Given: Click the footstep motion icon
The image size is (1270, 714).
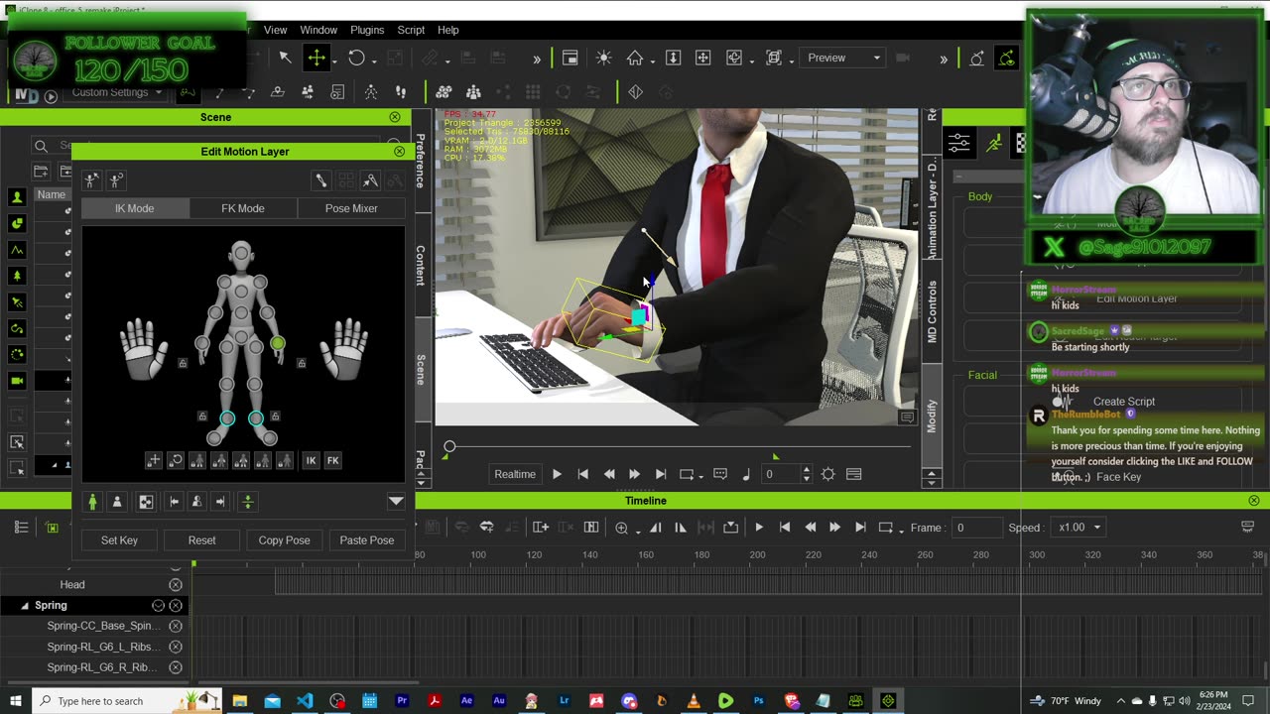Looking at the screenshot, I should click(x=401, y=92).
